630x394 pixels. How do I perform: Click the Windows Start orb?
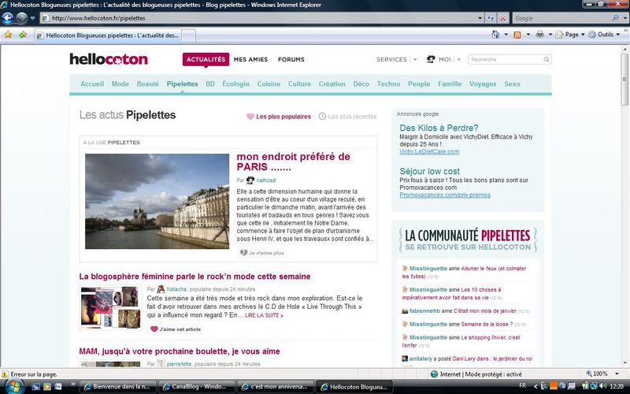[16, 386]
